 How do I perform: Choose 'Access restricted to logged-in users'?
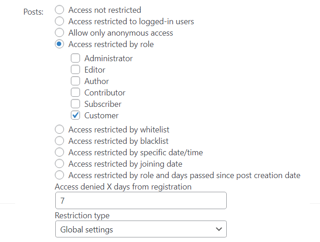[59, 21]
